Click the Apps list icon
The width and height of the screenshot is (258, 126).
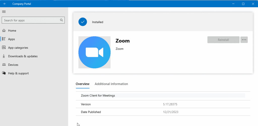pos(4,39)
